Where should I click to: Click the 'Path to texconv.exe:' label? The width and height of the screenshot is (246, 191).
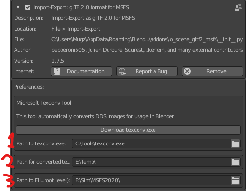click(41, 143)
